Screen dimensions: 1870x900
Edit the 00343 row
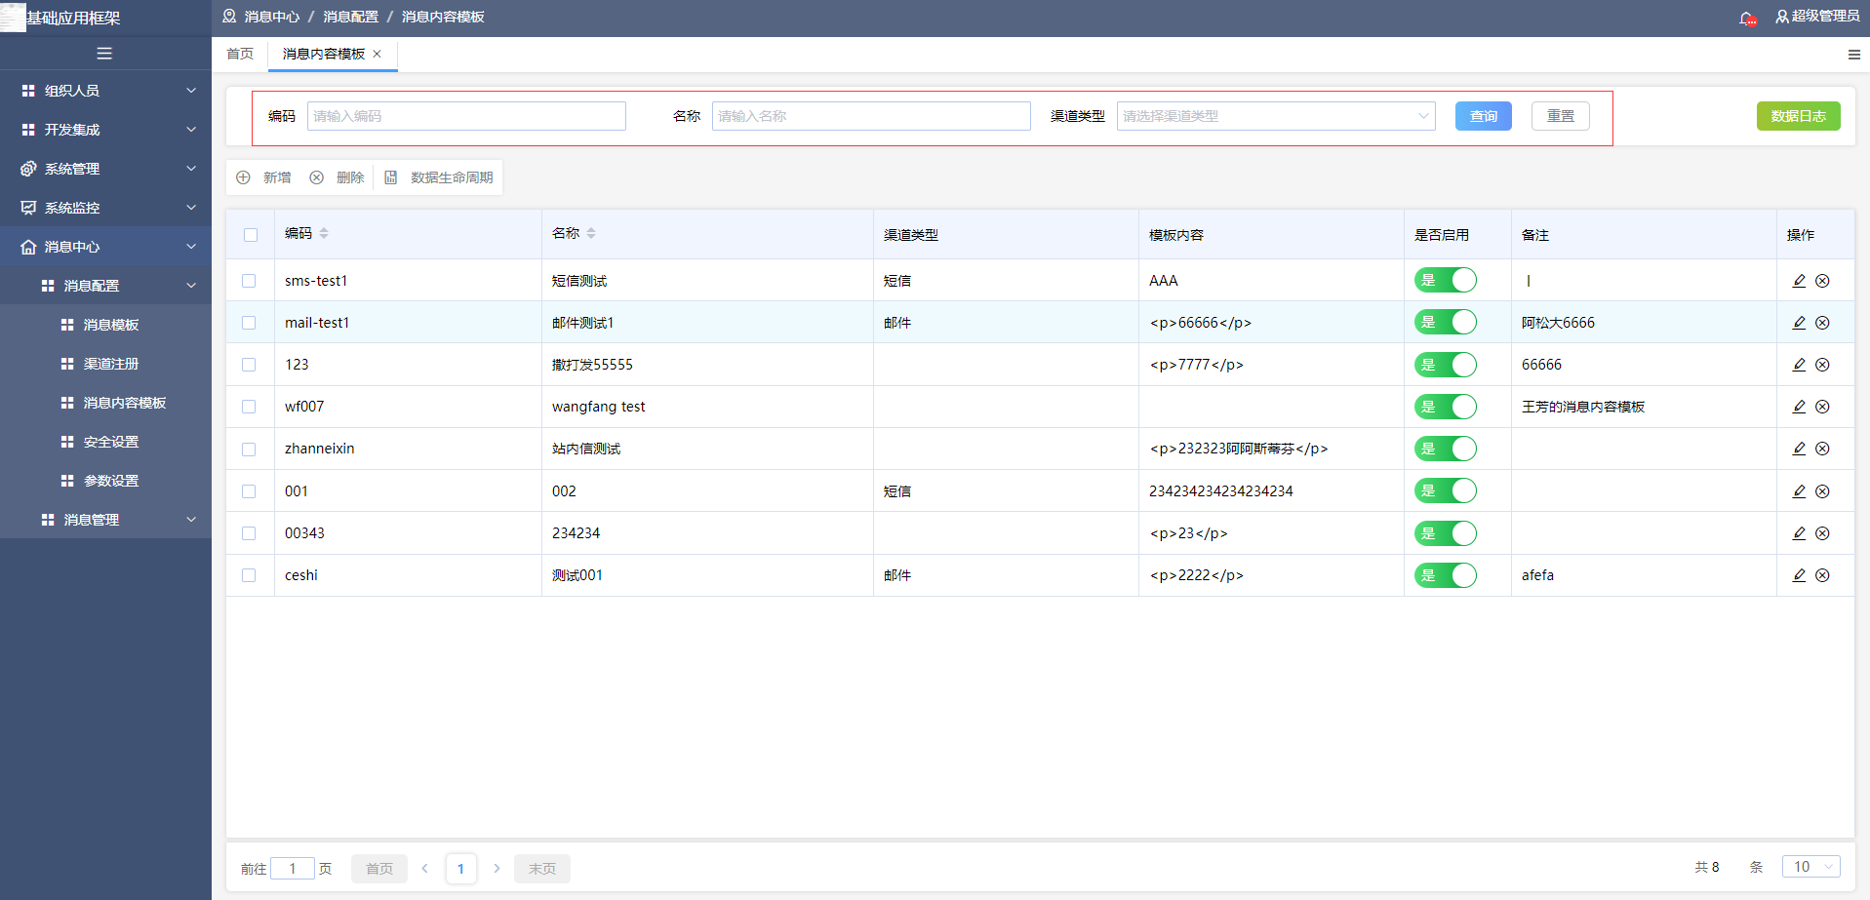pos(1799,533)
